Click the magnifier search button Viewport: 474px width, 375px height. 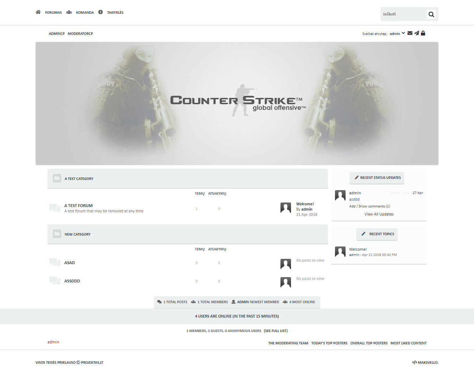click(431, 14)
